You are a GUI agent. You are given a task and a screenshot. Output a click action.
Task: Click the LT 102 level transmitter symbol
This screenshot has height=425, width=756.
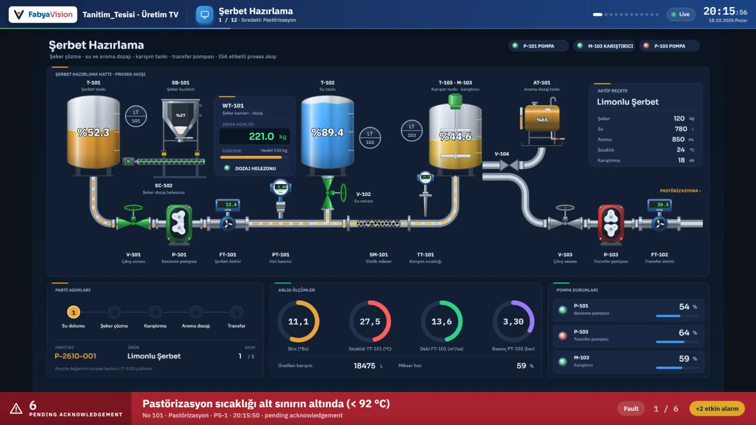[x=370, y=137]
